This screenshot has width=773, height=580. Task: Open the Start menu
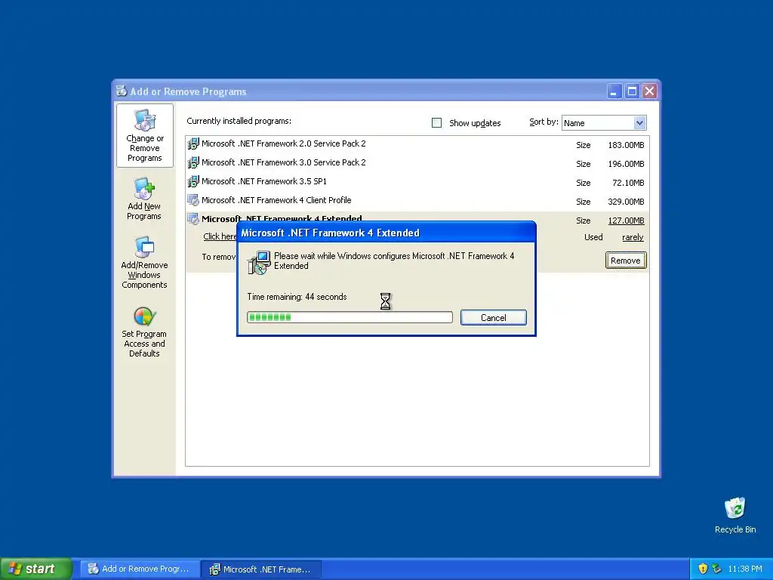coord(35,569)
